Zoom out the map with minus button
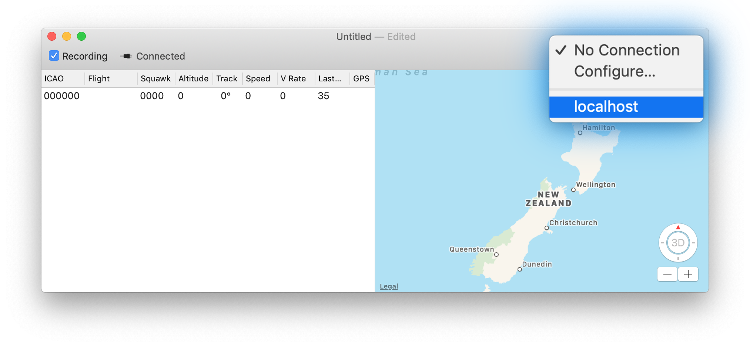 (x=667, y=274)
